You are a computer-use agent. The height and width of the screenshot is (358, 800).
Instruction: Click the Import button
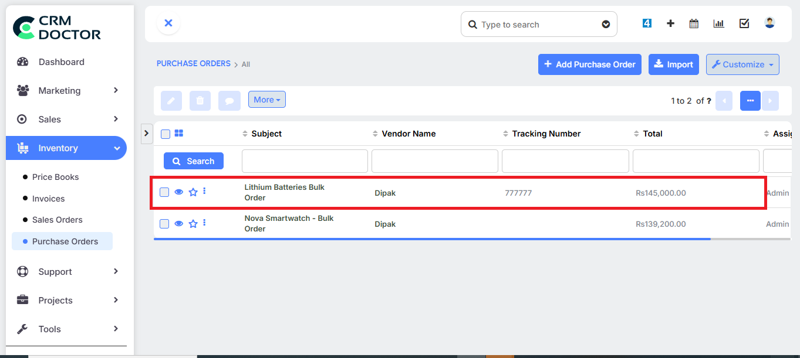(x=673, y=64)
